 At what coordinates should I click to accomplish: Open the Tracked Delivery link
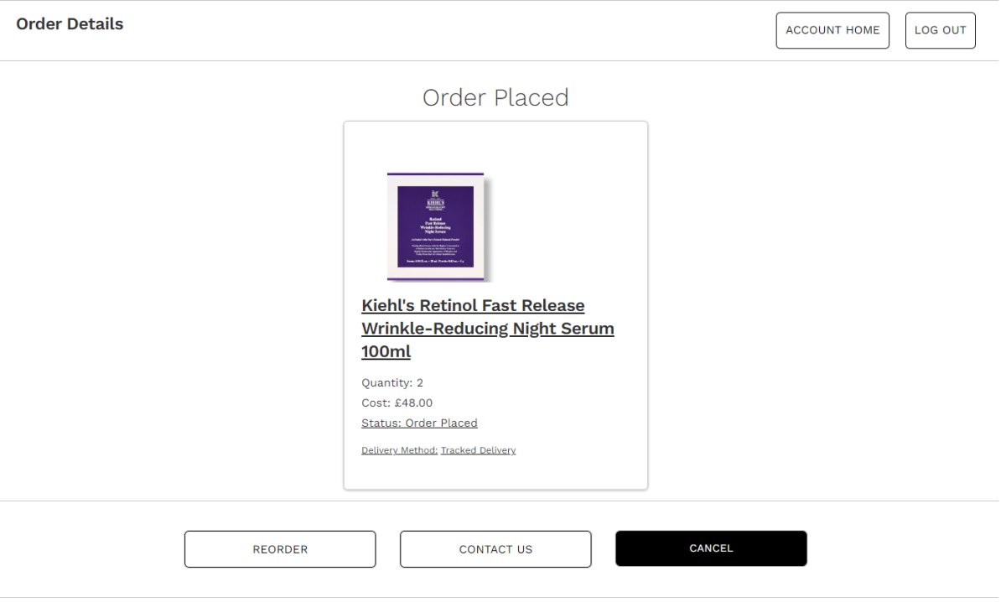click(x=478, y=450)
